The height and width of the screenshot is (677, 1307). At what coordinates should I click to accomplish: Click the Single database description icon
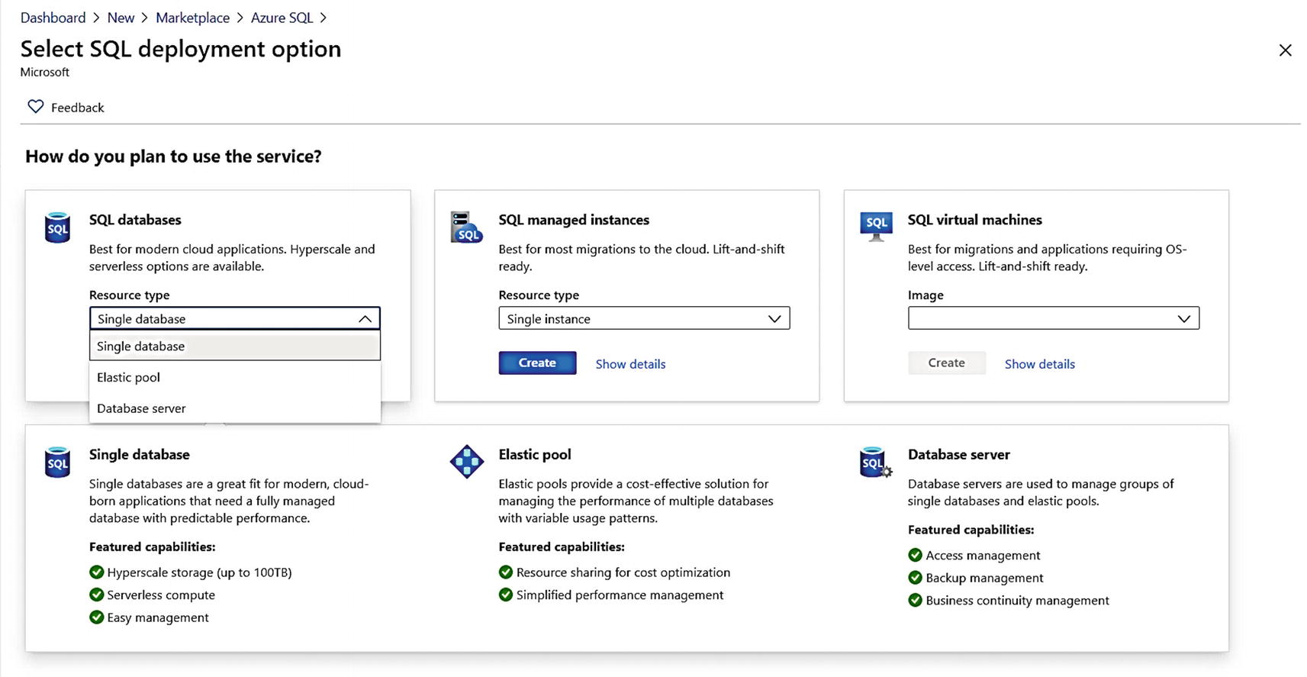tap(57, 463)
